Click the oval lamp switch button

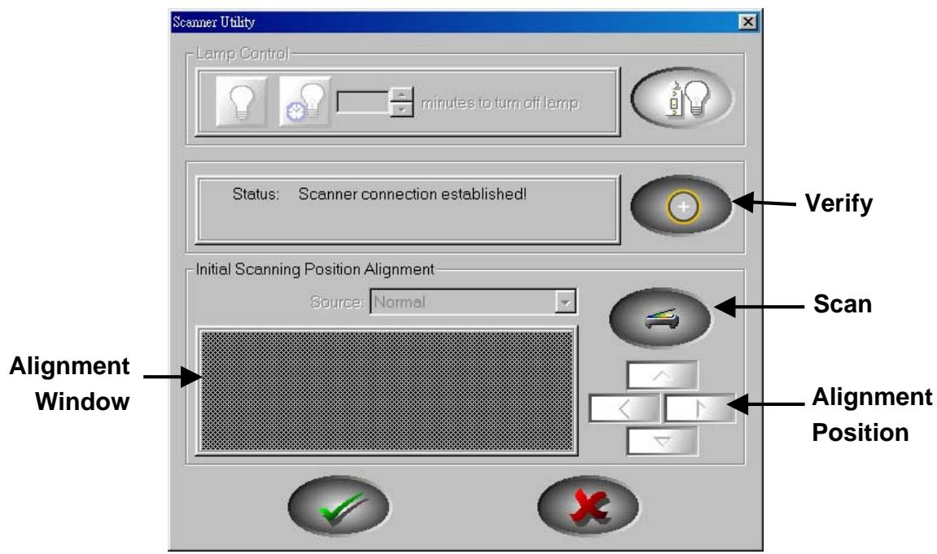coord(682,98)
